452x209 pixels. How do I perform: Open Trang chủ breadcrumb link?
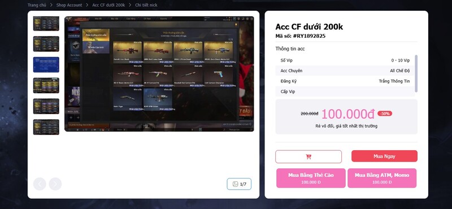coord(37,5)
